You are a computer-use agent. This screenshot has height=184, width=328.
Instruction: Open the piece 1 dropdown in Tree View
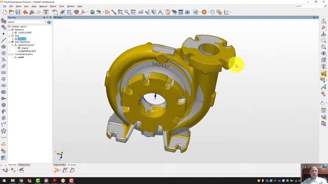click(45, 22)
